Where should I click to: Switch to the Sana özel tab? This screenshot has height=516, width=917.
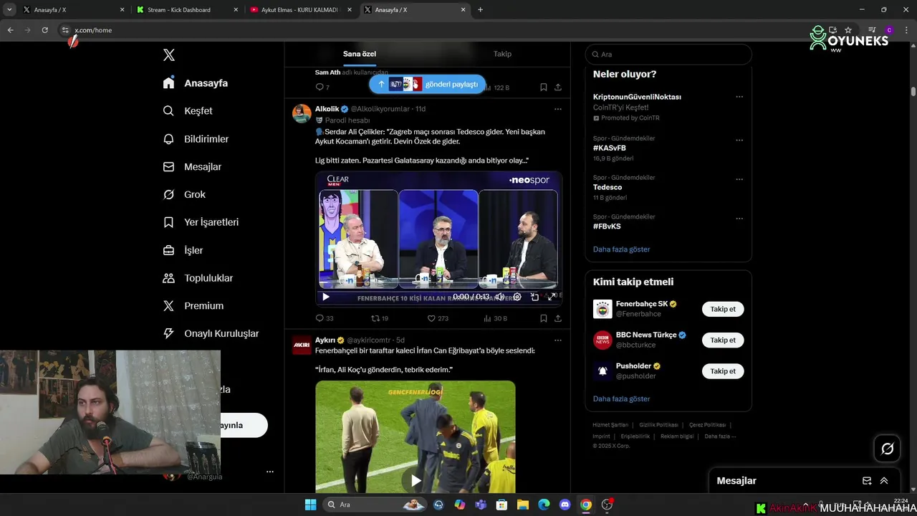pos(359,54)
